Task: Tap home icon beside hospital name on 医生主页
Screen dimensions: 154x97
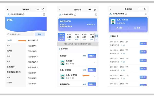Action: click(x=126, y=14)
